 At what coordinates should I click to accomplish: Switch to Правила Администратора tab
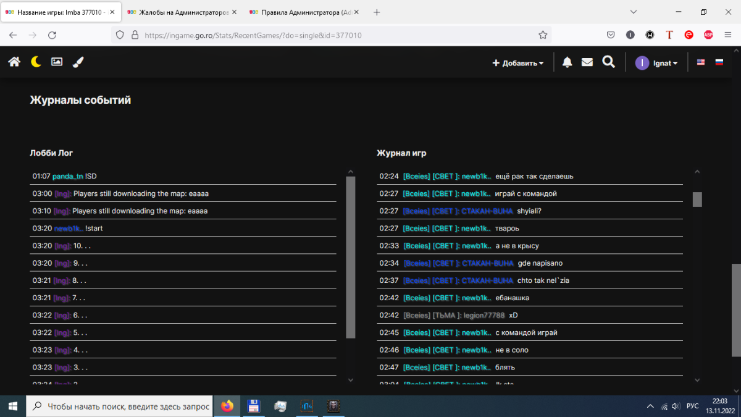tap(300, 12)
